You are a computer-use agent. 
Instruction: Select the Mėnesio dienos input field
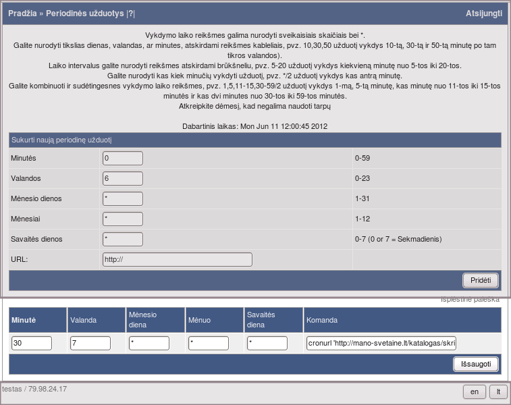coord(123,198)
